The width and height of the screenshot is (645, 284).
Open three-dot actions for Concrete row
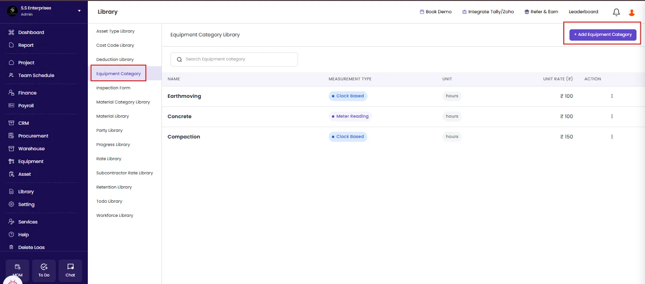click(x=612, y=116)
